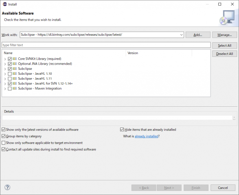This screenshot has width=239, height=195.
Task: Maximize the Install dialog window
Action: (219, 4)
